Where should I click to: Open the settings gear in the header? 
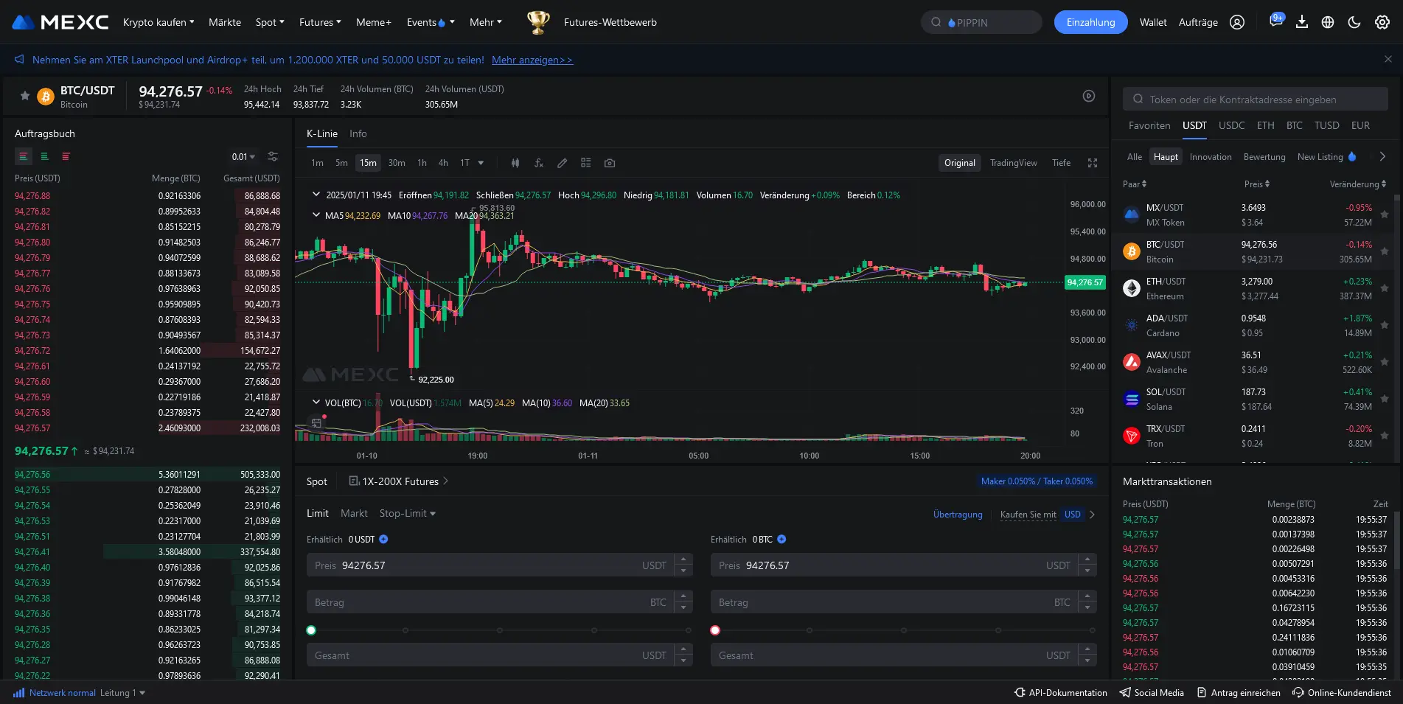pyautogui.click(x=1382, y=22)
